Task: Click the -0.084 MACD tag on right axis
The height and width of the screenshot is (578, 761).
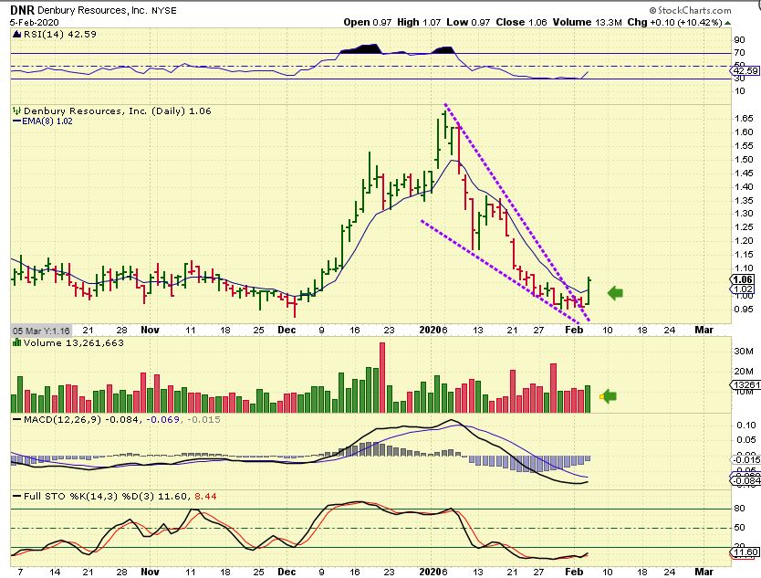Action: tap(746, 481)
